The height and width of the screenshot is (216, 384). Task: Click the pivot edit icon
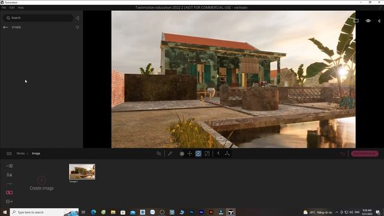click(218, 154)
